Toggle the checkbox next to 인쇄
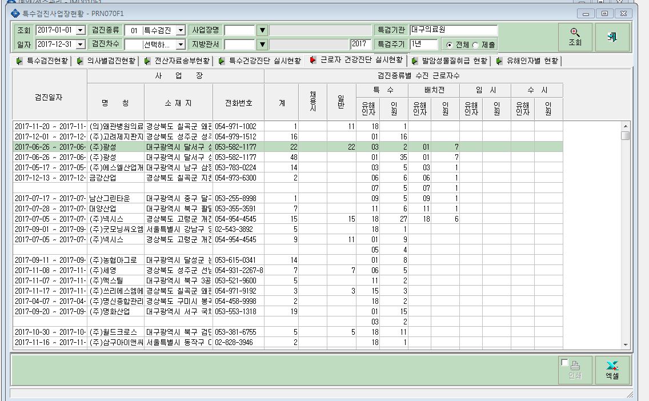This screenshot has height=401, width=649. (x=564, y=363)
